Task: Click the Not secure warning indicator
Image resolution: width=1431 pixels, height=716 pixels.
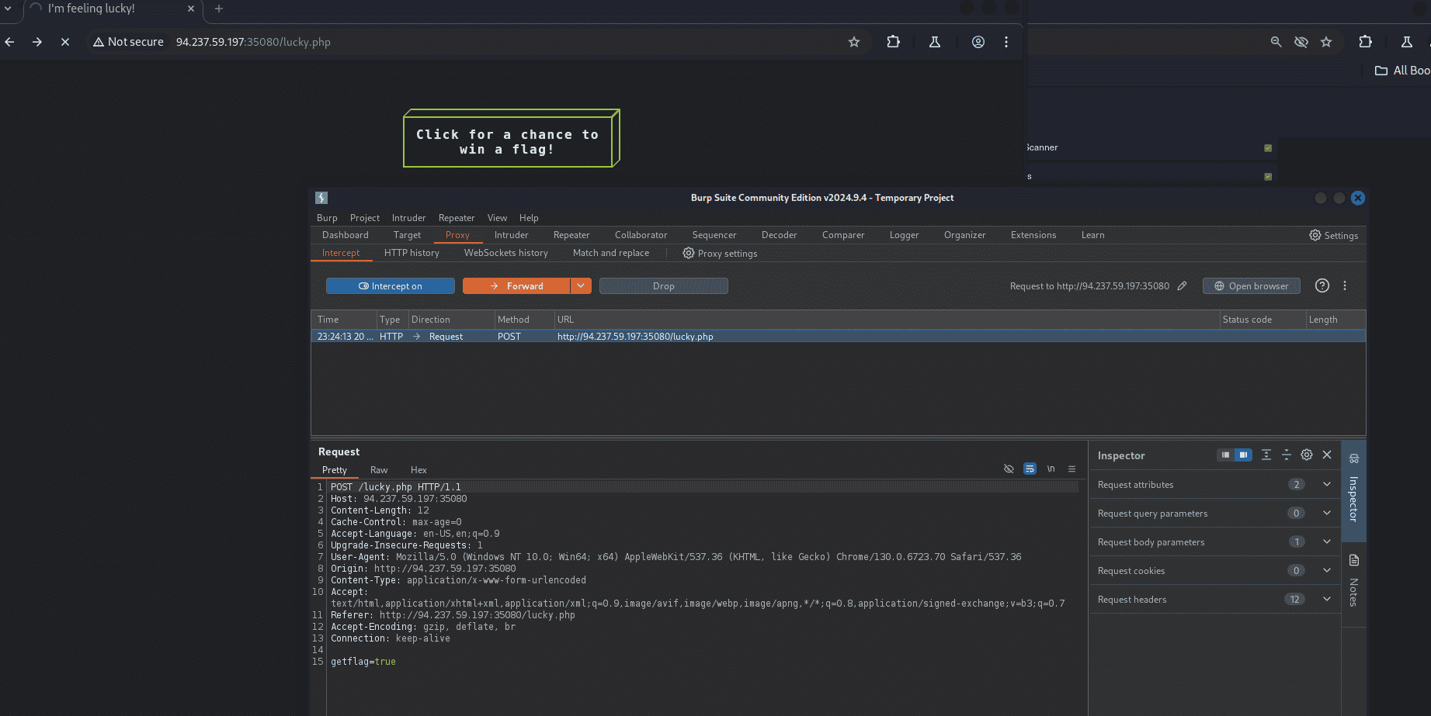Action: click(128, 42)
